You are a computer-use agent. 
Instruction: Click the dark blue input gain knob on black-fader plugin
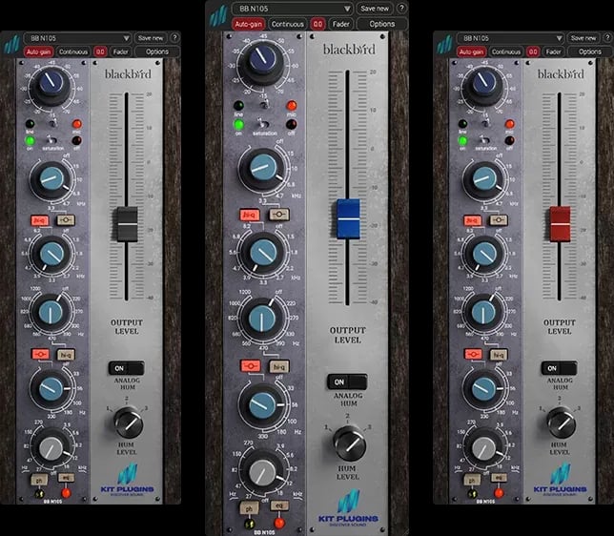click(x=51, y=84)
